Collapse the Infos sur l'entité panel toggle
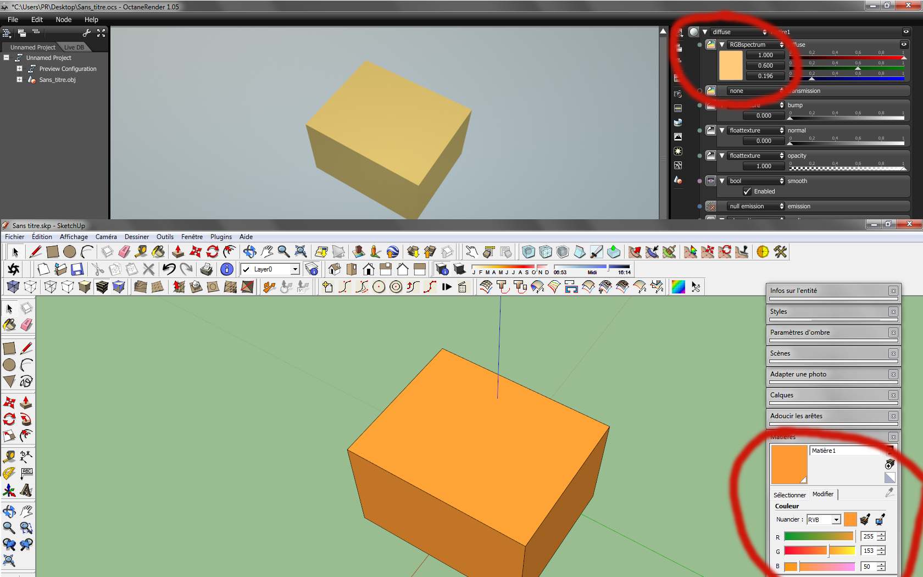Image resolution: width=923 pixels, height=577 pixels. click(x=893, y=291)
